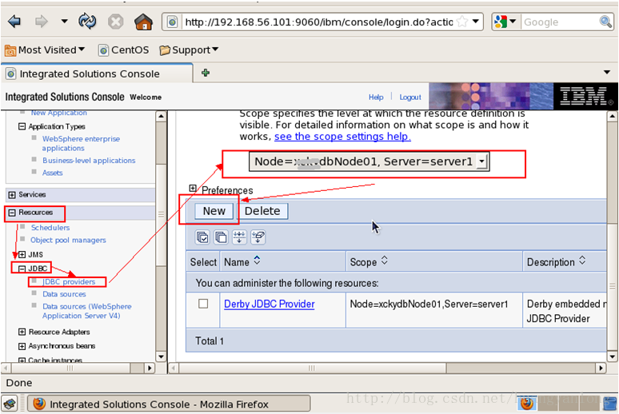Open a new tab with the plus icon

(206, 73)
